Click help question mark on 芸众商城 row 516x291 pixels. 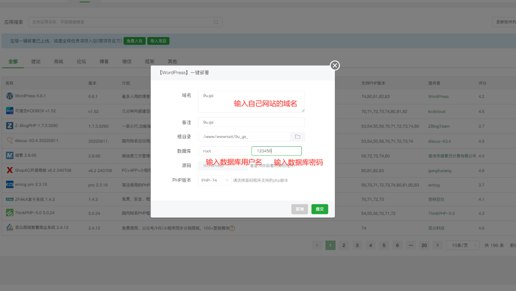click(232, 228)
